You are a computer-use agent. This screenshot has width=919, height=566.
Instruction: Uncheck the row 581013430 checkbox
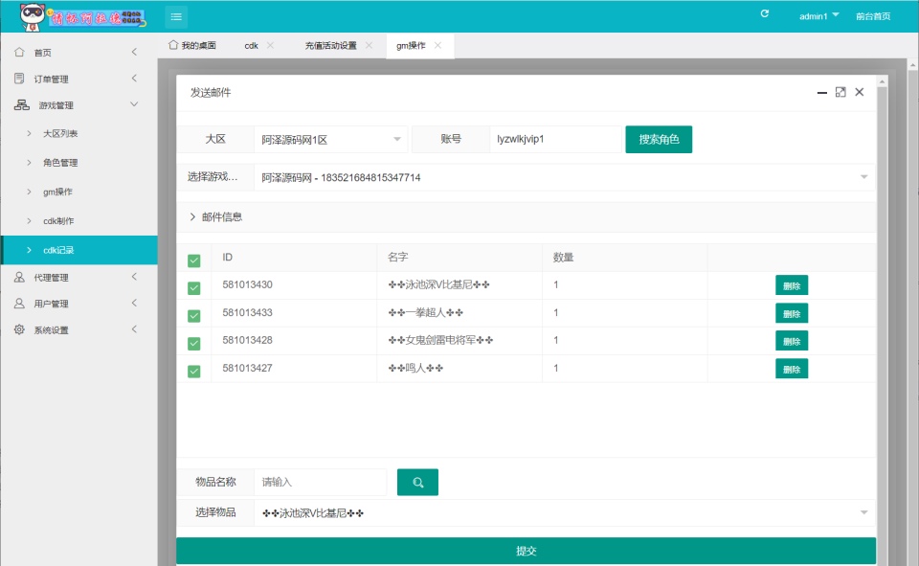coord(194,288)
